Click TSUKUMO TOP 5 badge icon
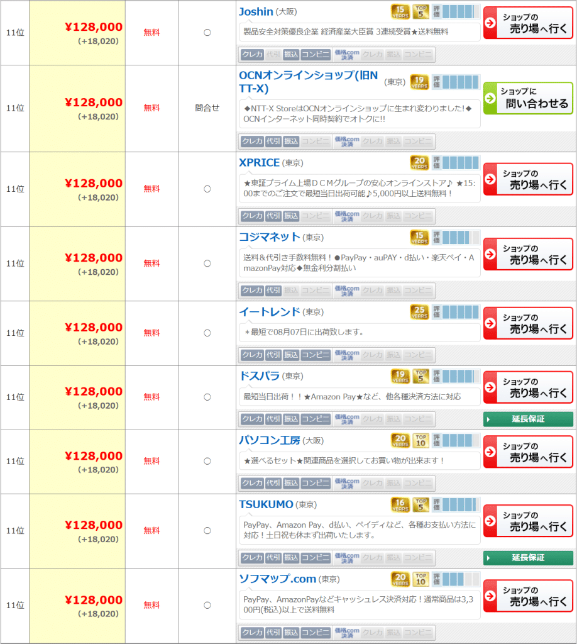This screenshot has width=577, height=644. click(x=420, y=504)
